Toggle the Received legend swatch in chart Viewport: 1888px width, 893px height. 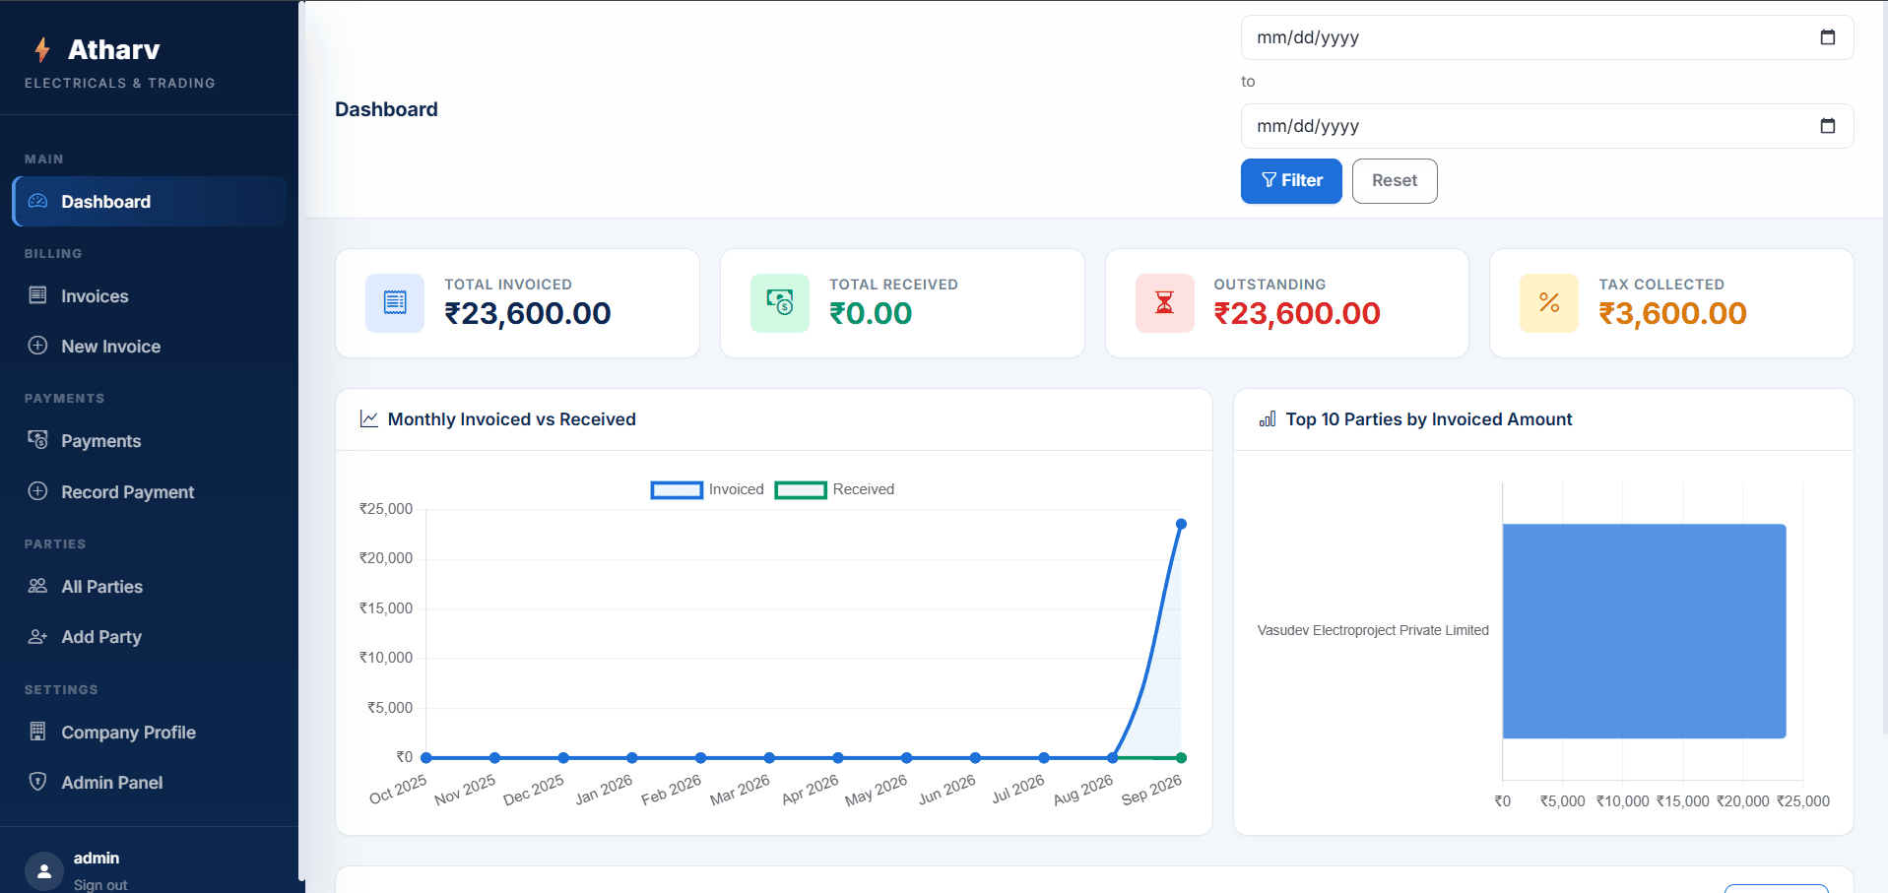pos(801,489)
